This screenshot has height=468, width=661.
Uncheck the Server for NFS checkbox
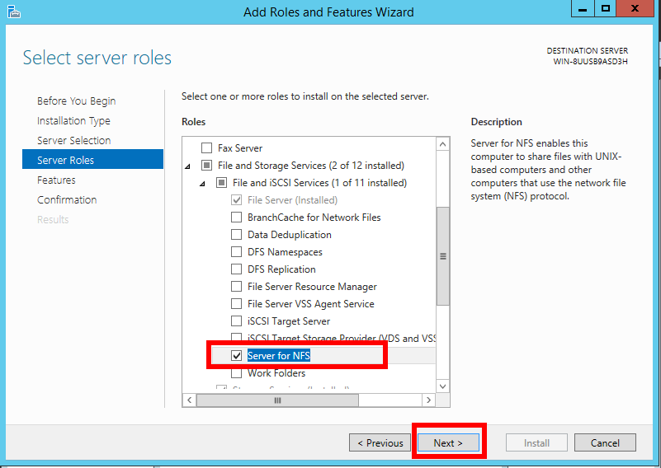point(237,356)
